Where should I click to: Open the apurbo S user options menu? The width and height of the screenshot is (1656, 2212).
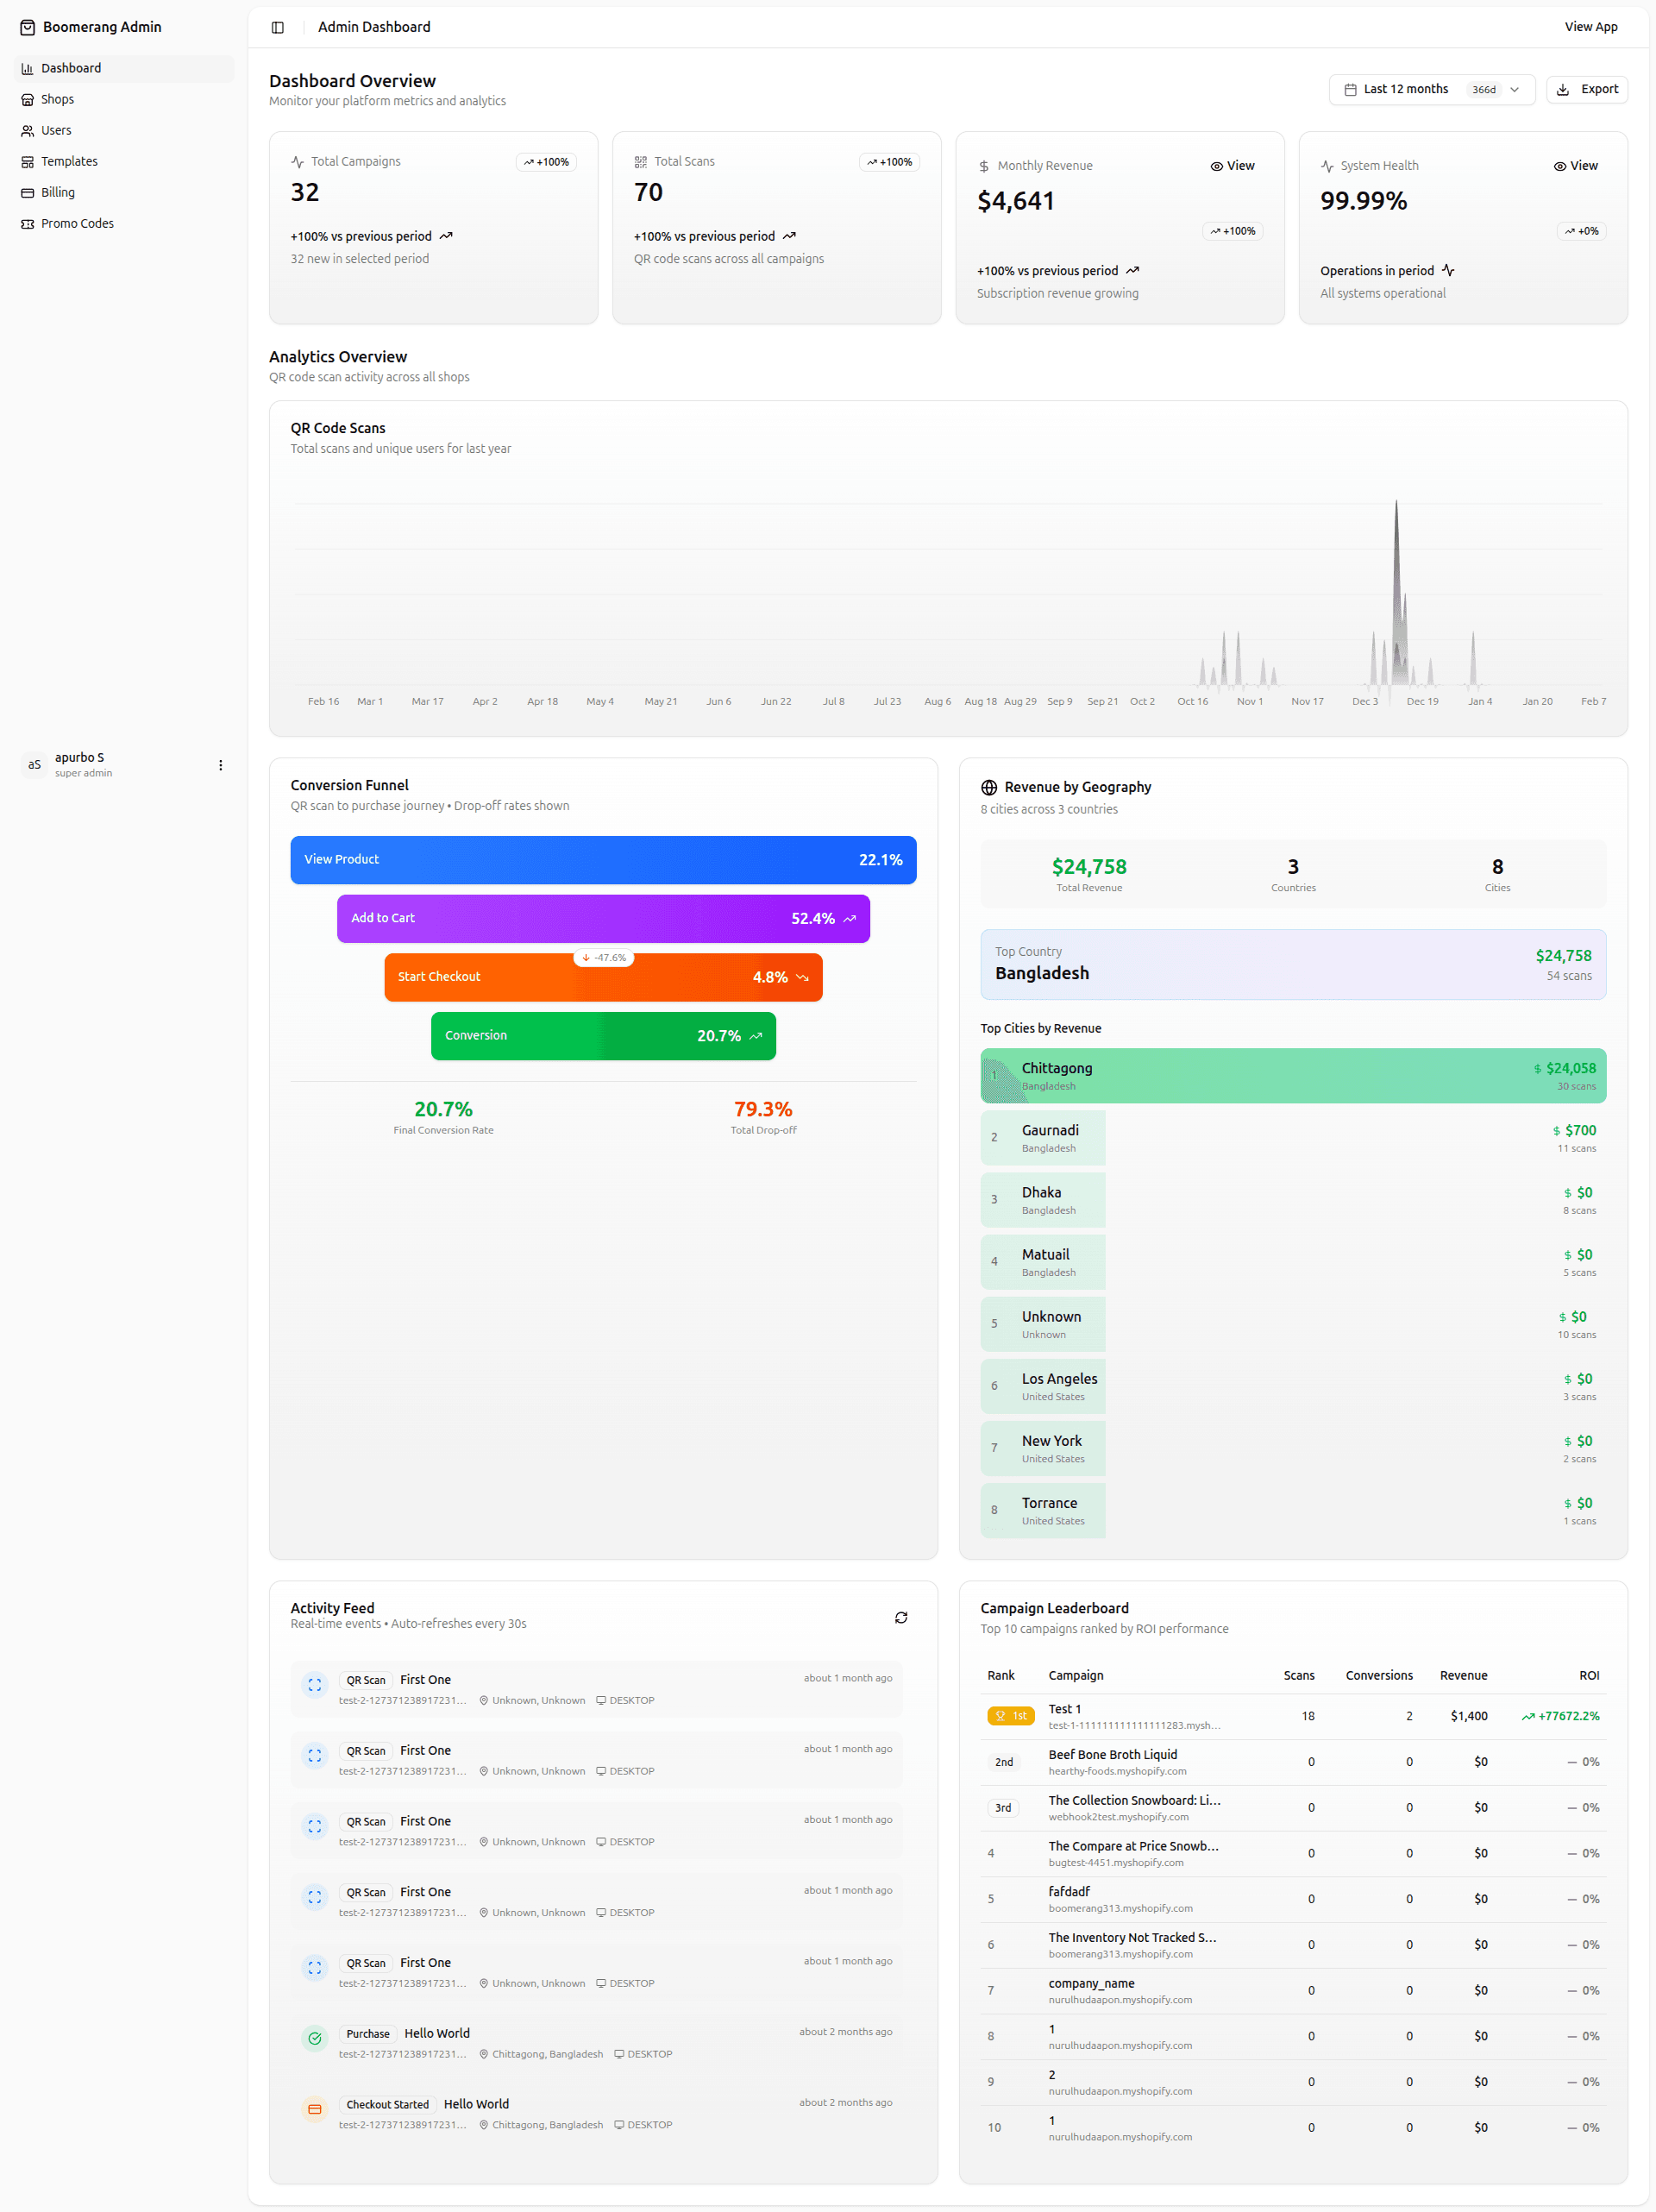coord(221,765)
